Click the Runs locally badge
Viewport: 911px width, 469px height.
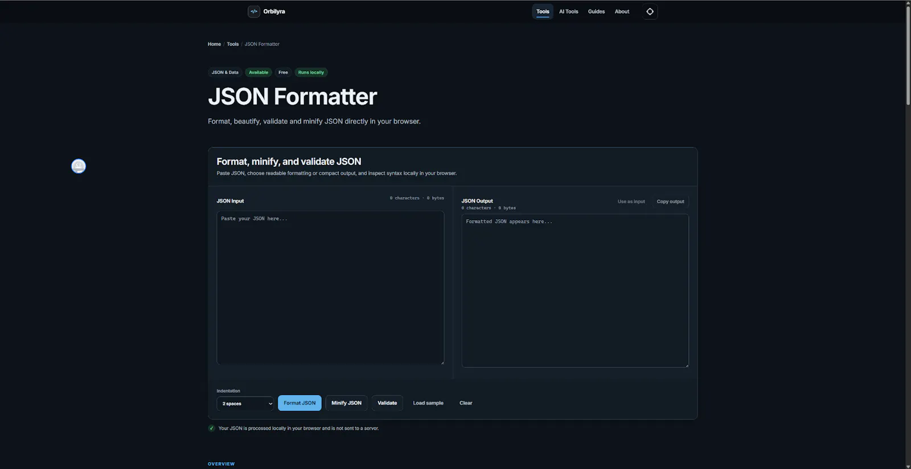point(311,72)
